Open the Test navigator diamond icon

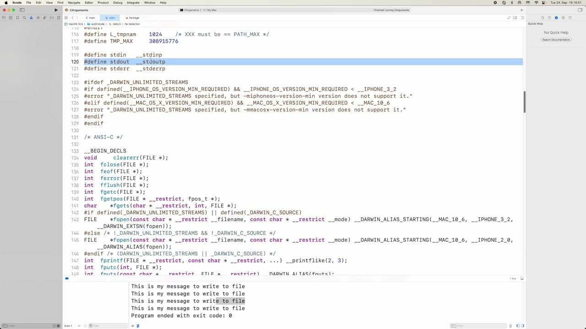[x=38, y=18]
